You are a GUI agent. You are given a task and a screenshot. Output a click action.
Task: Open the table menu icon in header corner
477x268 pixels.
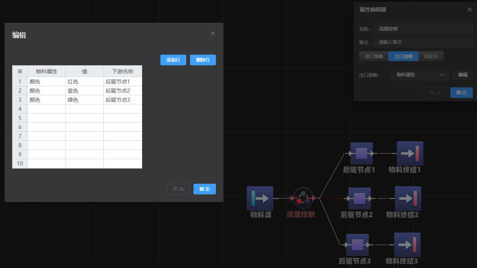click(20, 71)
